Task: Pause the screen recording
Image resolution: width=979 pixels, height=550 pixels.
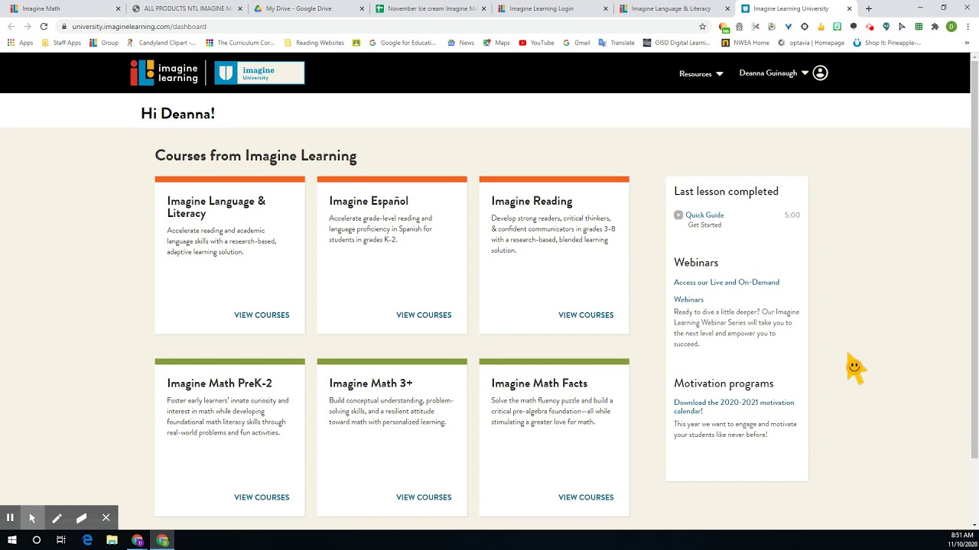Action: [x=10, y=518]
